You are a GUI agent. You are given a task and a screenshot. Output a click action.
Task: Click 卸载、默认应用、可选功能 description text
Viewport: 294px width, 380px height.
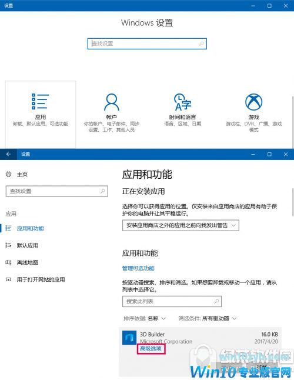coord(40,124)
